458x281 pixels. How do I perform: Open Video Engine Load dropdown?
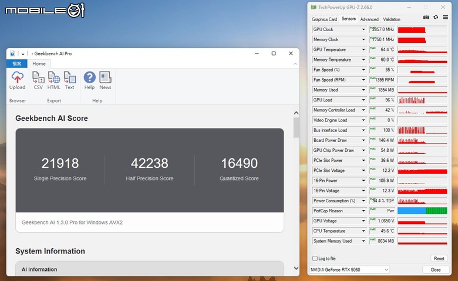[x=363, y=120]
